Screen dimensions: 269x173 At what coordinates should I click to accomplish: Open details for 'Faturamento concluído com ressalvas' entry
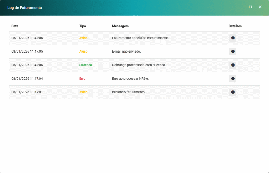(x=233, y=38)
